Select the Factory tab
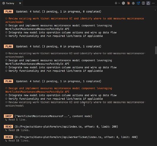Image resolution: width=157 pixels, height=146 pixels. [11, 3]
